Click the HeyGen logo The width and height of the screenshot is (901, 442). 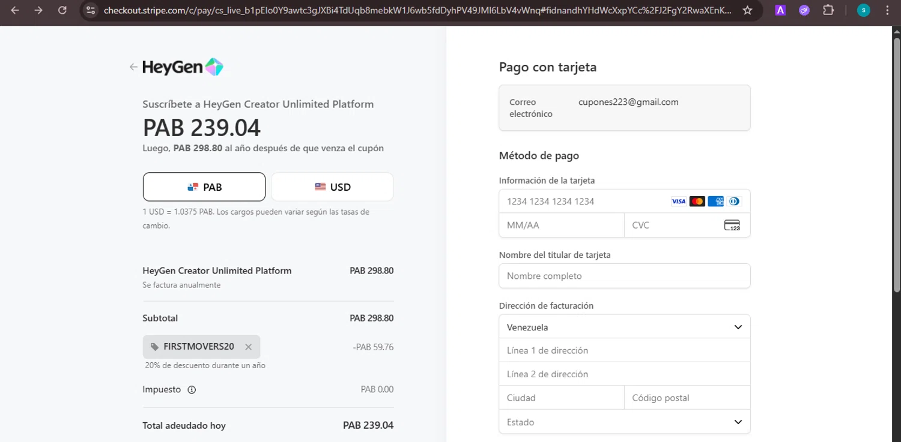point(183,67)
